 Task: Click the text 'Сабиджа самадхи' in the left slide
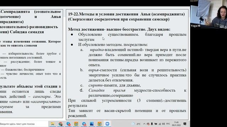tap(27, 32)
